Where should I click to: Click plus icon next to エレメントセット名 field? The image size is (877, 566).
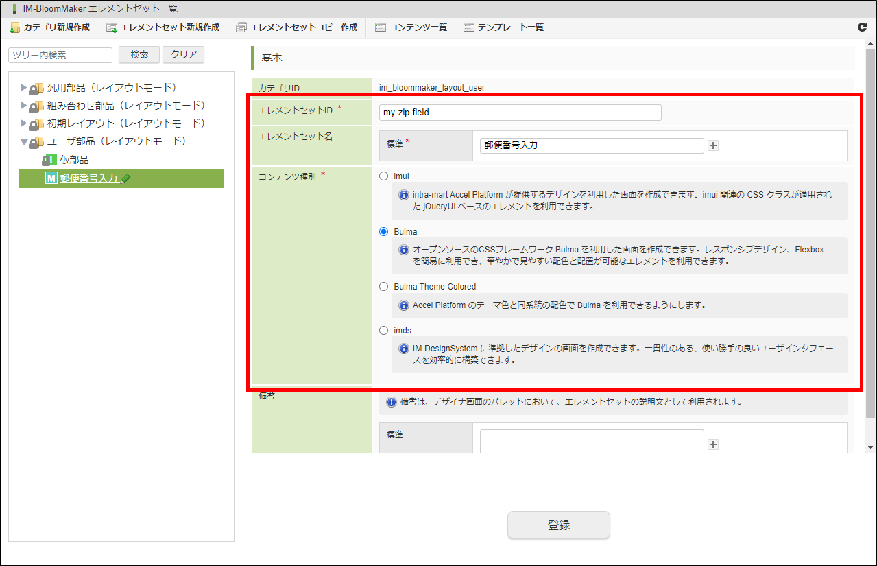click(713, 145)
